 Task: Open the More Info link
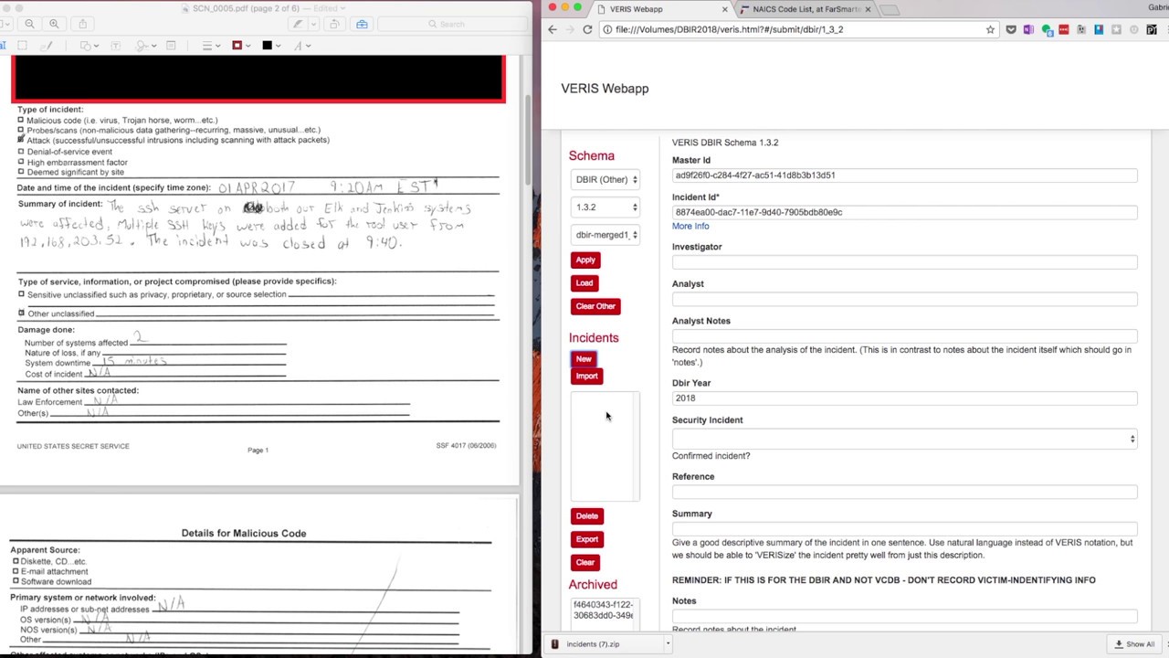(x=690, y=226)
